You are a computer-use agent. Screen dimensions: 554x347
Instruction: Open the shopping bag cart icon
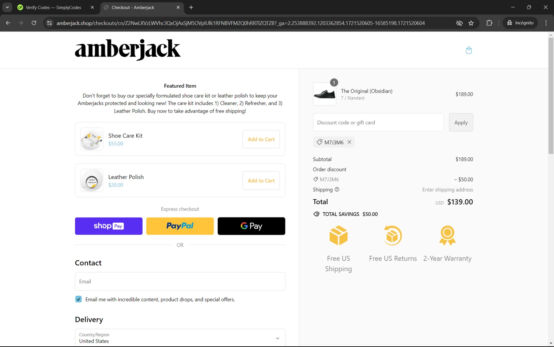(469, 50)
